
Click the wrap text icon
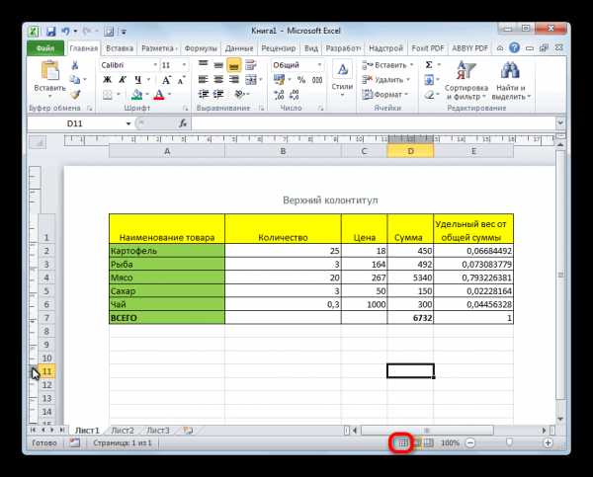(x=250, y=65)
